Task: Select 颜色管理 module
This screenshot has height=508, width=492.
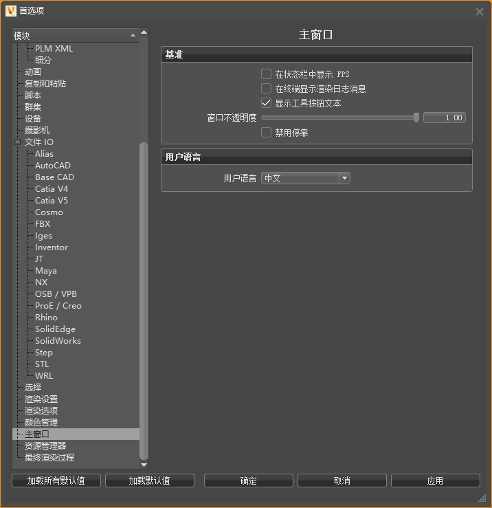Action: (x=41, y=422)
